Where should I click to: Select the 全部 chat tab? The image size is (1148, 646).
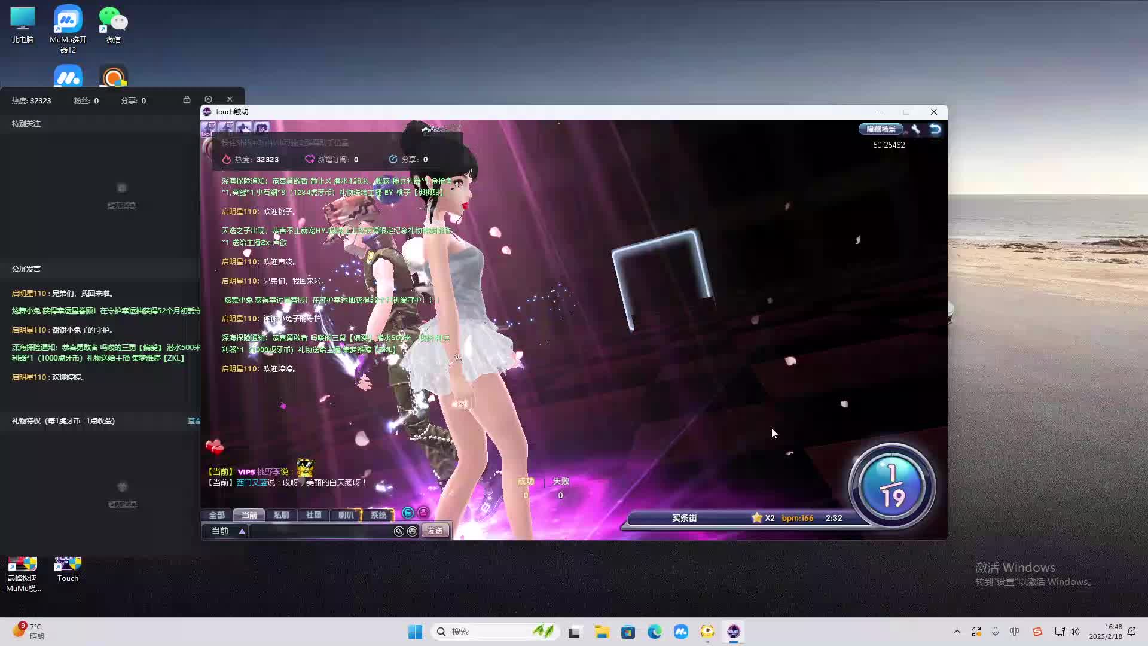[216, 515]
